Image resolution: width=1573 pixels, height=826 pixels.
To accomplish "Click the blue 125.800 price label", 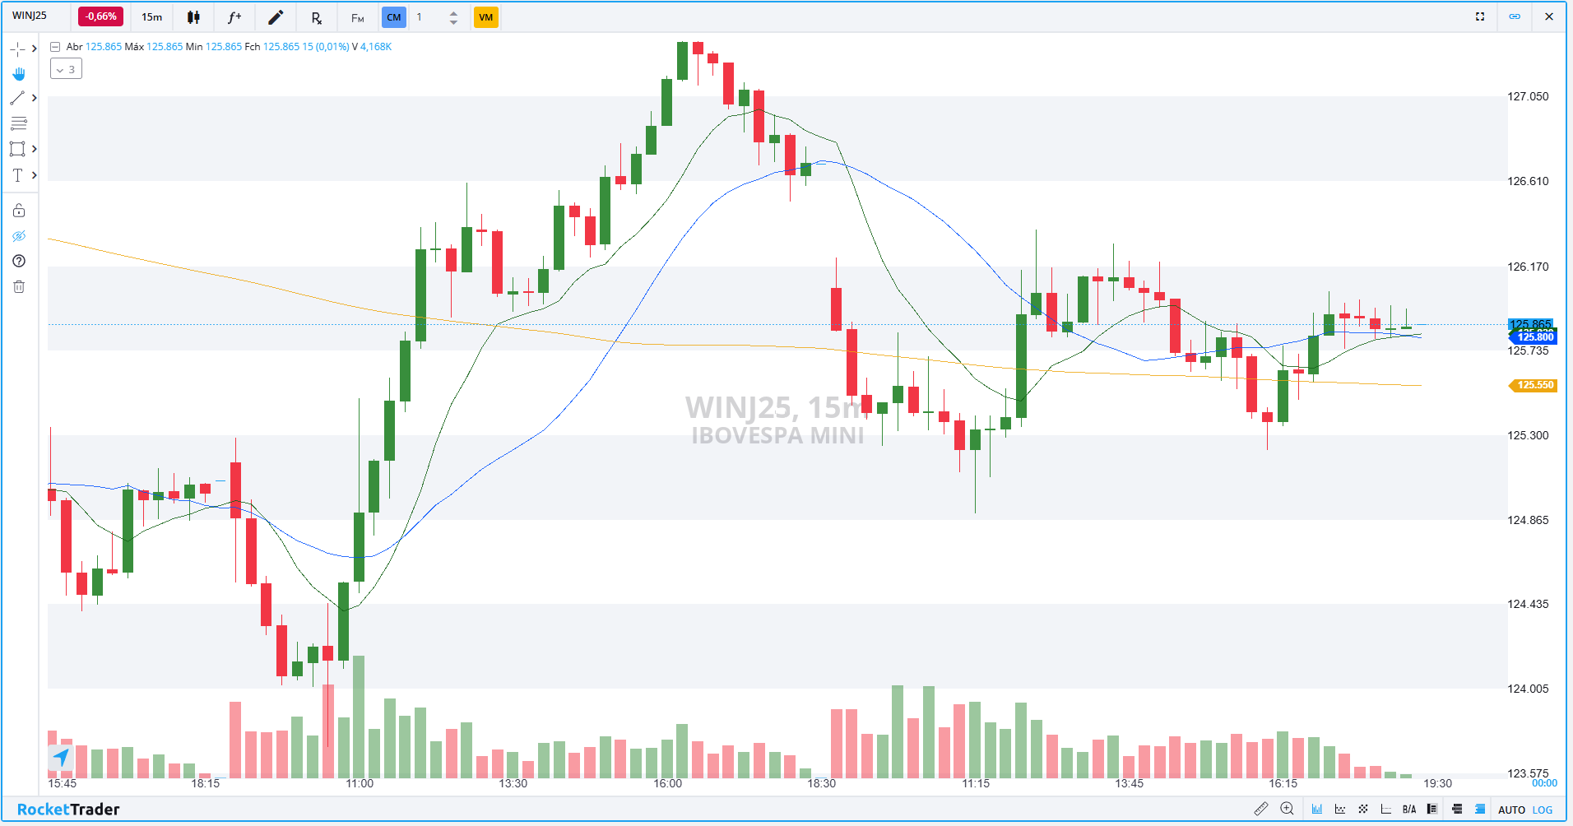I will [x=1534, y=337].
